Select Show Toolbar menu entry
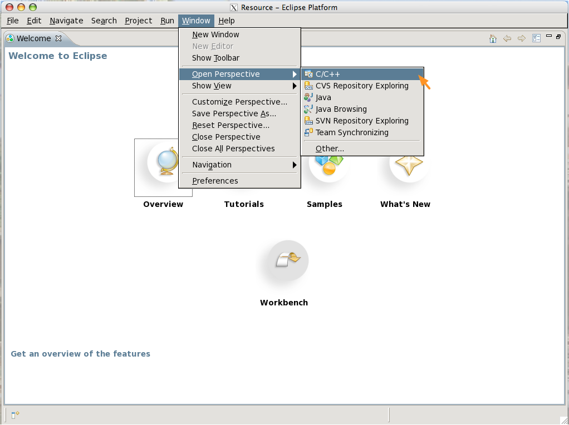This screenshot has width=569, height=425. tap(240, 58)
